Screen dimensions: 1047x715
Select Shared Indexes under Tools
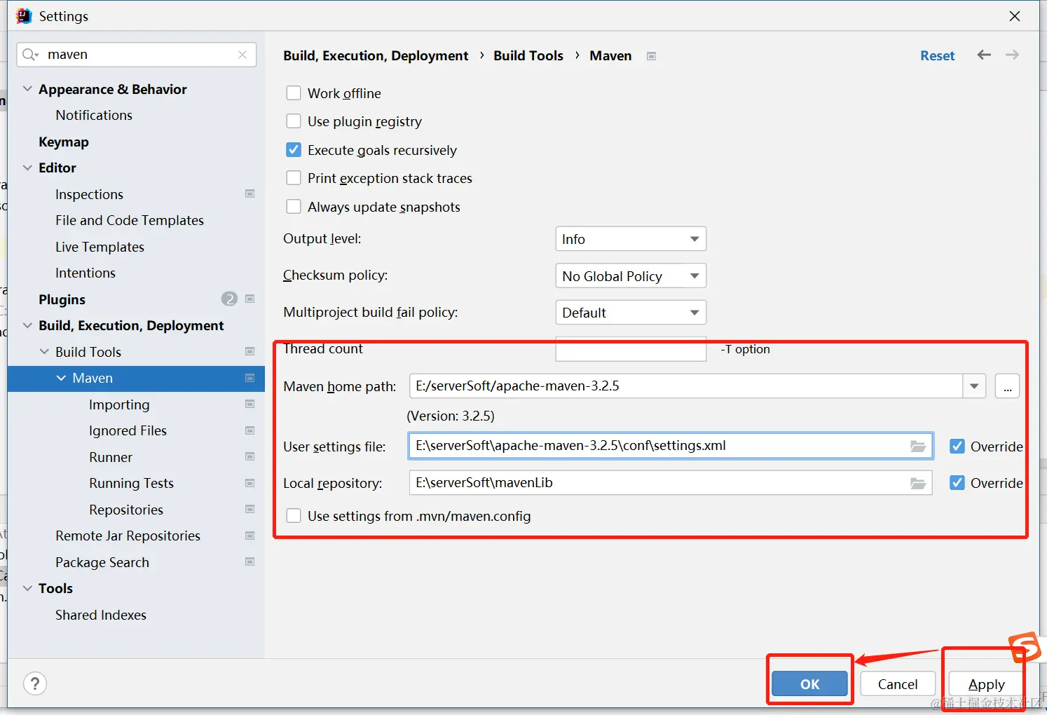point(101,615)
